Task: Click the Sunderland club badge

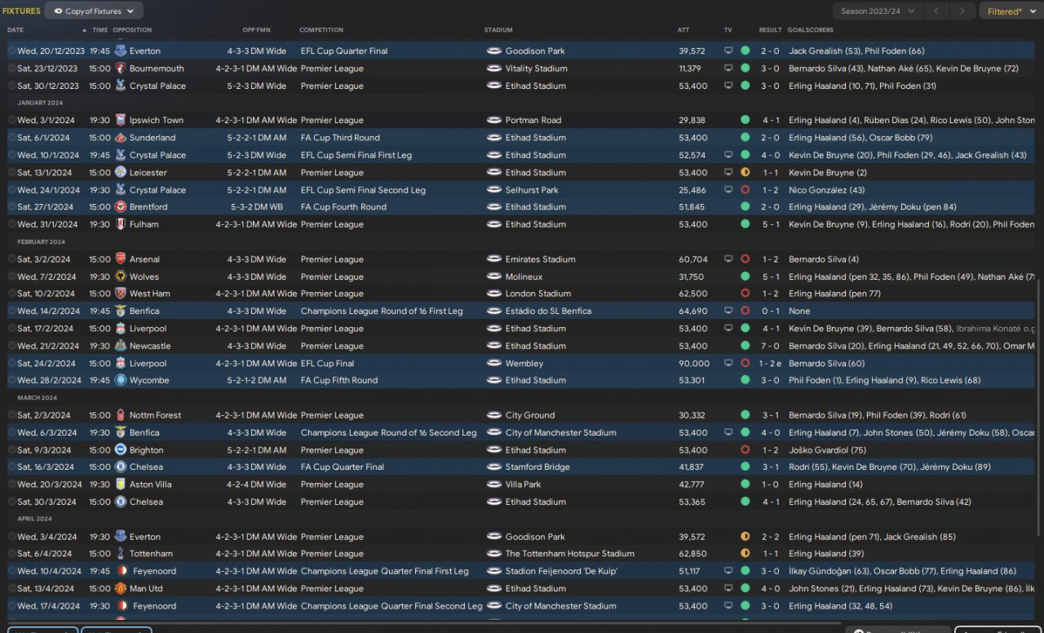Action: tap(121, 138)
